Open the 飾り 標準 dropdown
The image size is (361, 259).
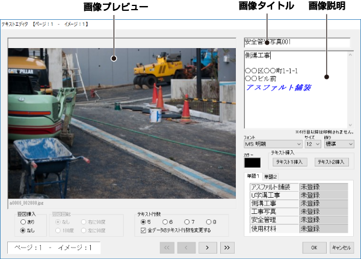(x=339, y=144)
